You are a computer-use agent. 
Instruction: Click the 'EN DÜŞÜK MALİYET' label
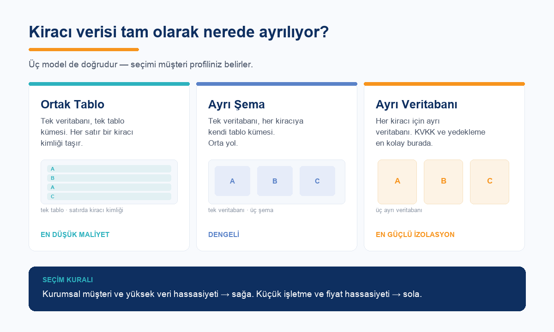(75, 235)
